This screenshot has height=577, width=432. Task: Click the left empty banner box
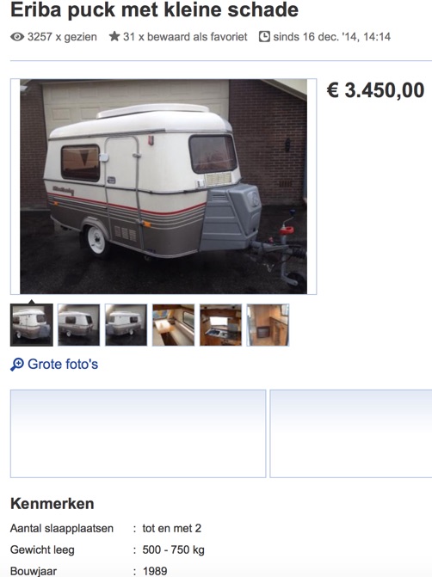[138, 433]
